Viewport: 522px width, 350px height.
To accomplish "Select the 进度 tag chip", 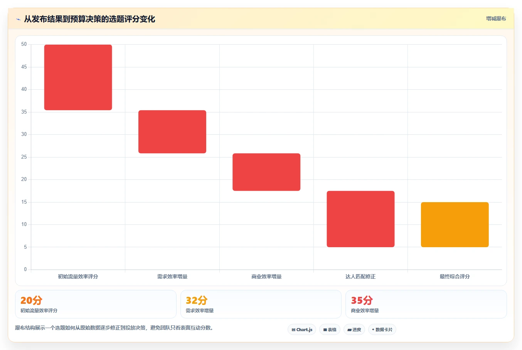I will pyautogui.click(x=354, y=330).
